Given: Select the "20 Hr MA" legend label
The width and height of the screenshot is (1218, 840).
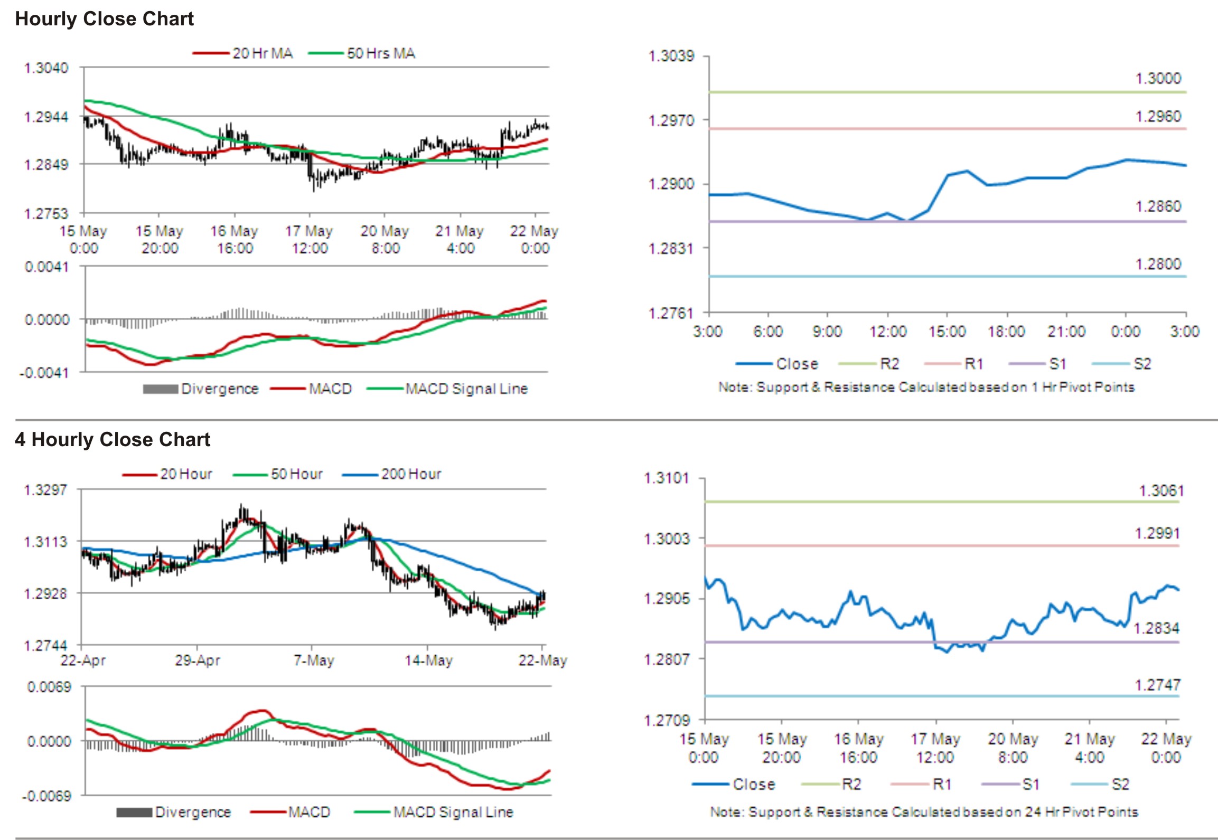Looking at the screenshot, I should point(263,53).
